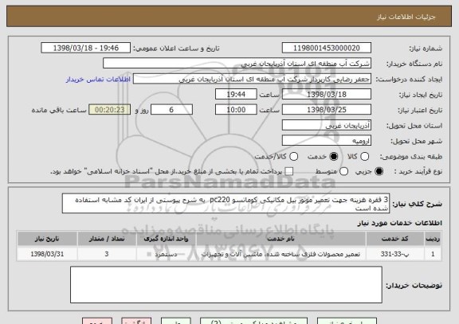459x324 pixels.
Task: Click the remaining days field showing 6
Action: coord(171,110)
